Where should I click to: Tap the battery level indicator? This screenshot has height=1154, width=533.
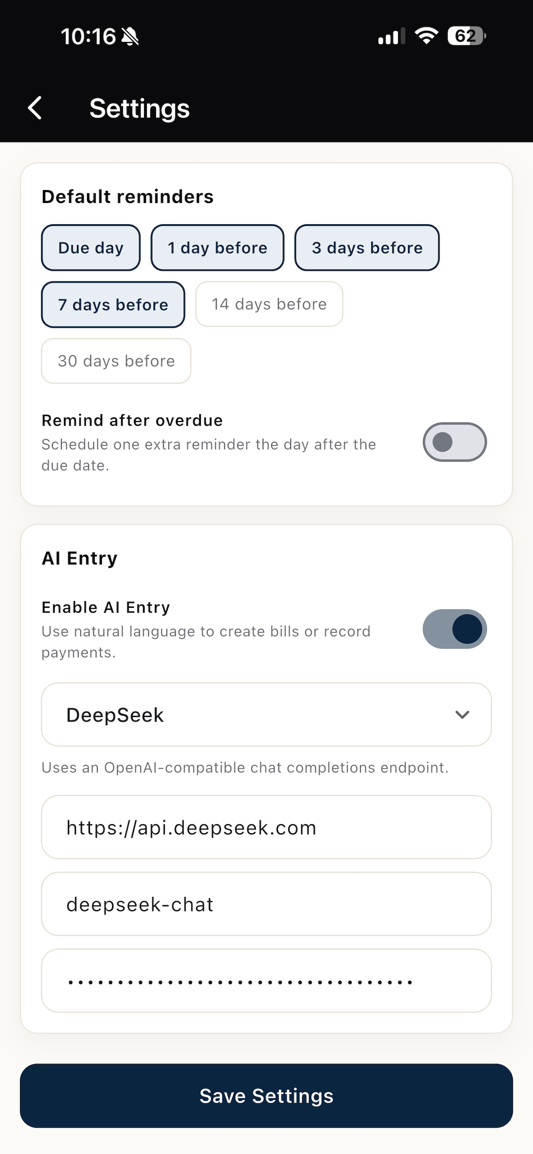point(467,36)
